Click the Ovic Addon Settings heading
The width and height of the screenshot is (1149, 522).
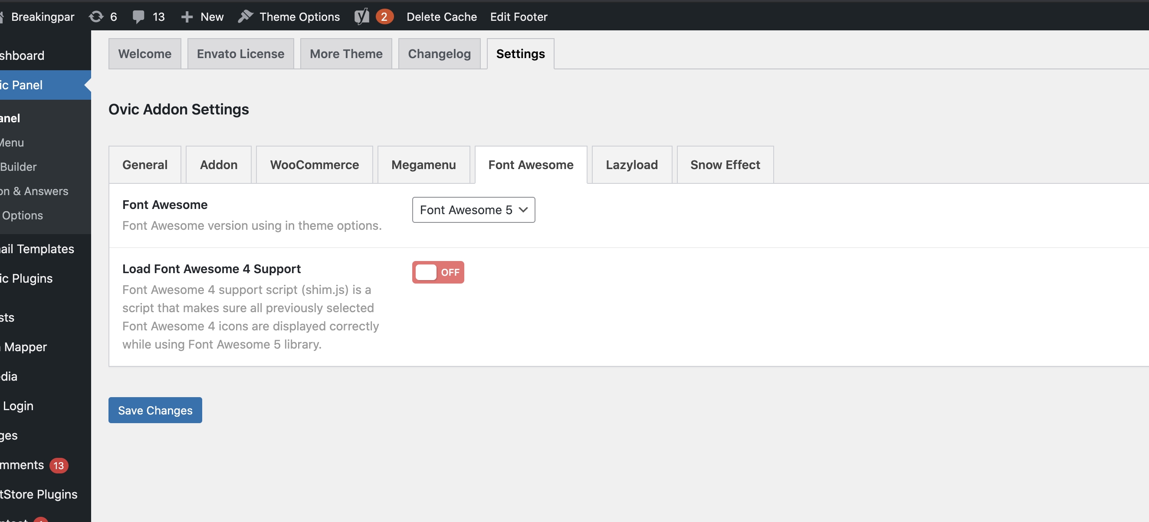178,109
